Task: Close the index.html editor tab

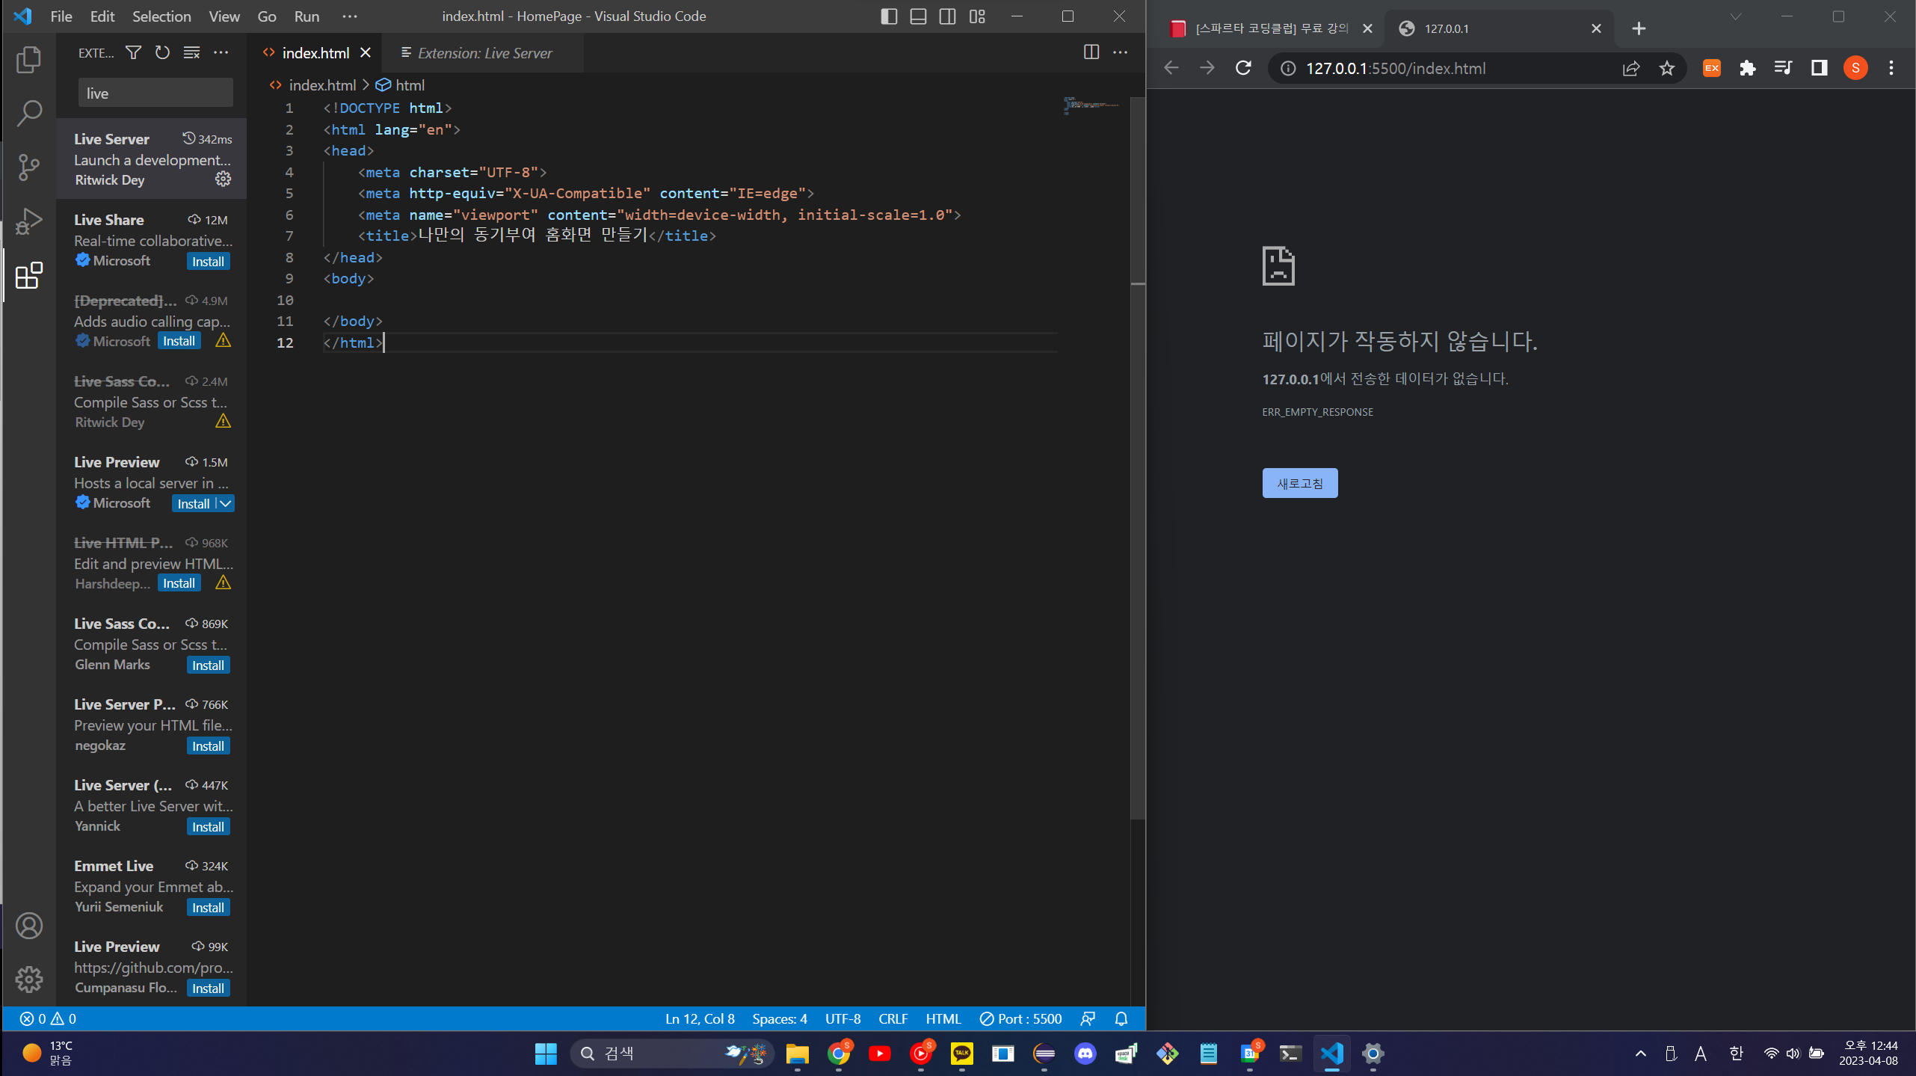Action: point(366,53)
